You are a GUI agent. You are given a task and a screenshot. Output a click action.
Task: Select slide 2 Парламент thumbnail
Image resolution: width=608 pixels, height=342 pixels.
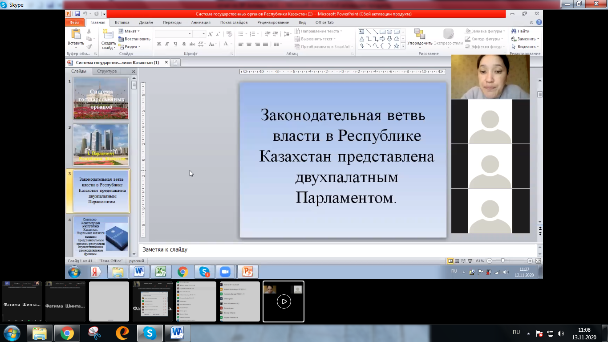[101, 144]
